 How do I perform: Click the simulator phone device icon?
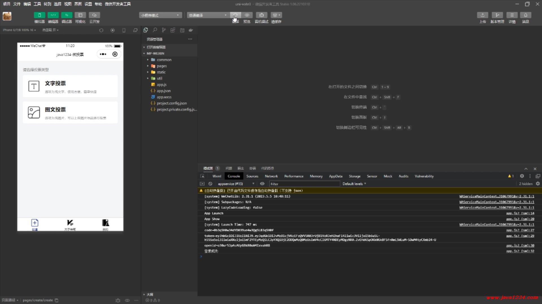(124, 30)
